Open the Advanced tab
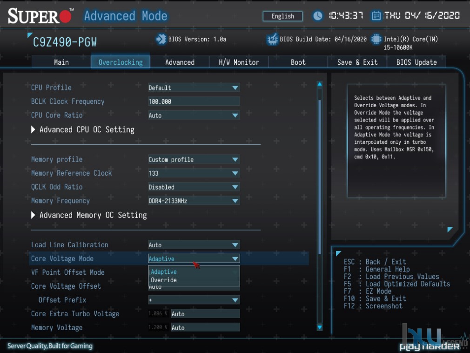 (x=180, y=62)
